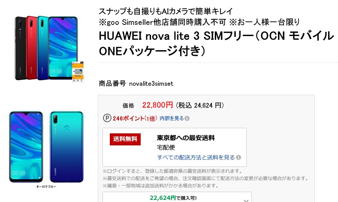
Task: Click the 22,800円 price text
Action: (157, 105)
